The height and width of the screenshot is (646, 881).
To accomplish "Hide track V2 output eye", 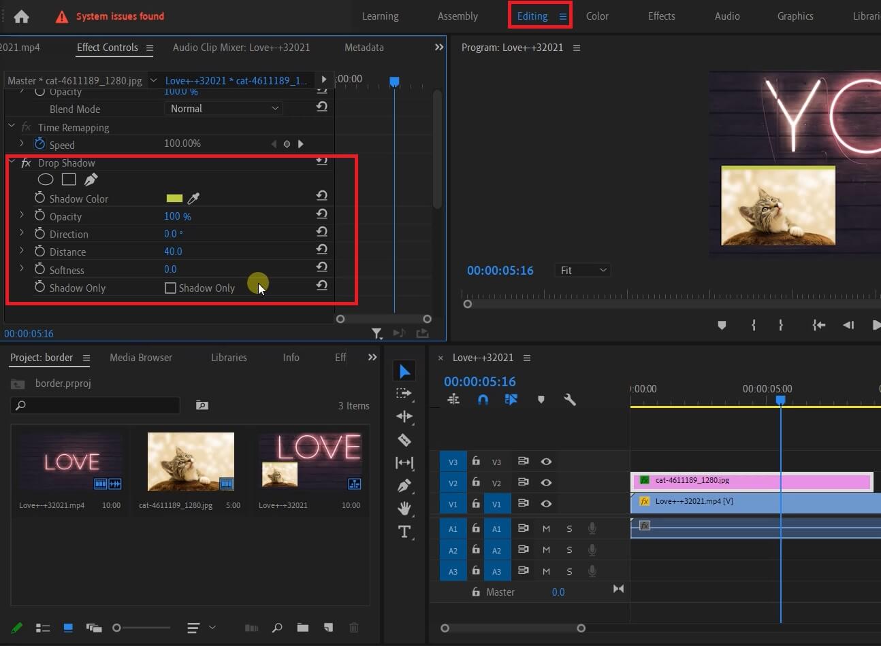I will point(546,483).
